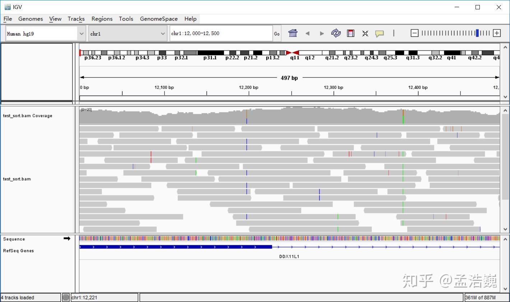Image resolution: width=510 pixels, height=302 pixels.
Task: Open the Genomes menu
Action: click(x=30, y=19)
